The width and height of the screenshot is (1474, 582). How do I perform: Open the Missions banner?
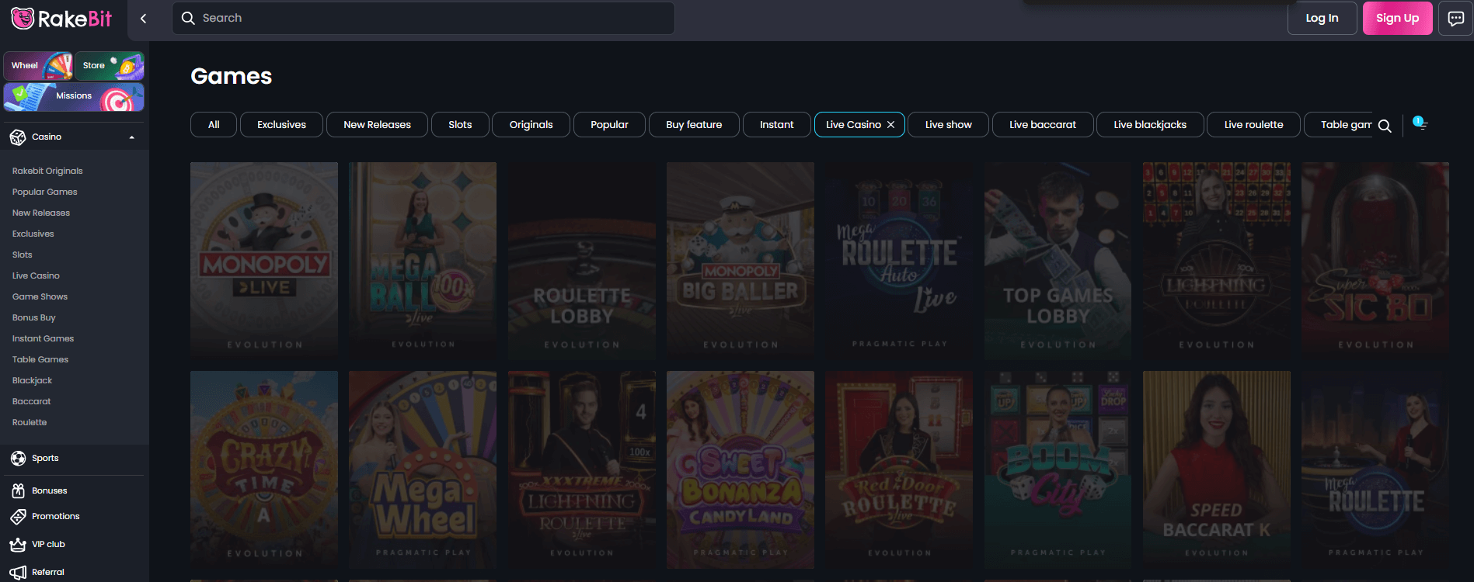pyautogui.click(x=74, y=97)
